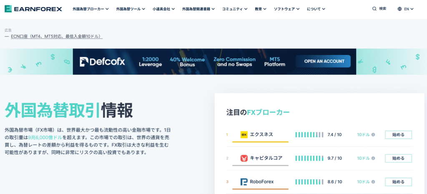
Task: Open the エクスネス broker name link
Action: 261,134
